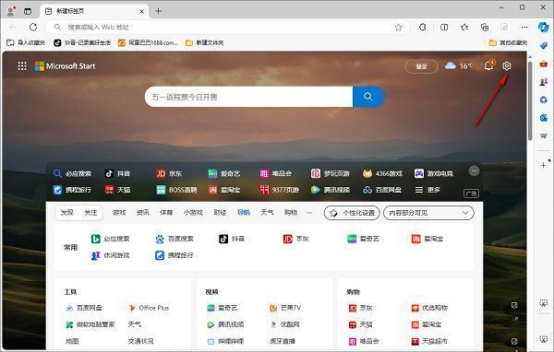The height and width of the screenshot is (352, 554).
Task: Open the 其他收藏夹 folder
Action: 508,42
